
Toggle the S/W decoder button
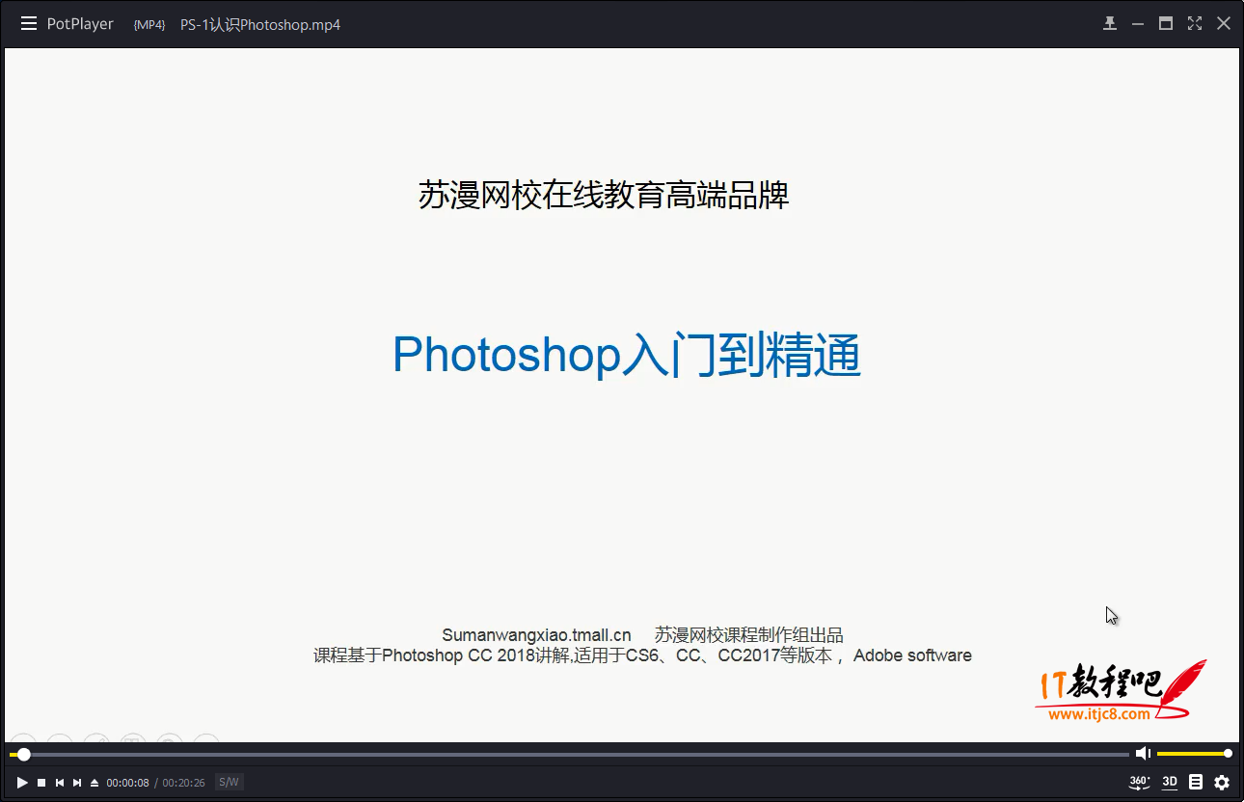[229, 783]
